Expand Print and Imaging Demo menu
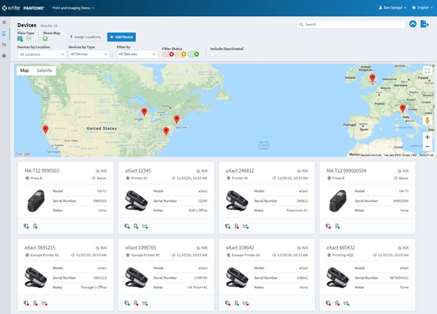Screen dimensions: 437x314 (x=73, y=7)
